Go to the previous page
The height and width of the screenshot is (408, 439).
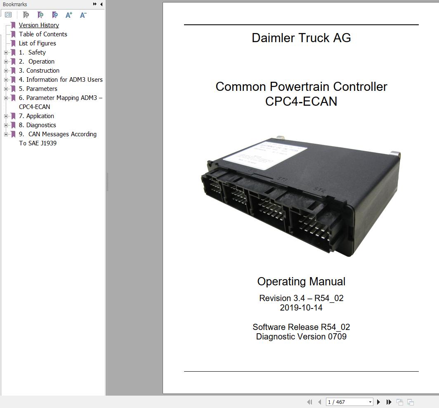[x=320, y=402]
